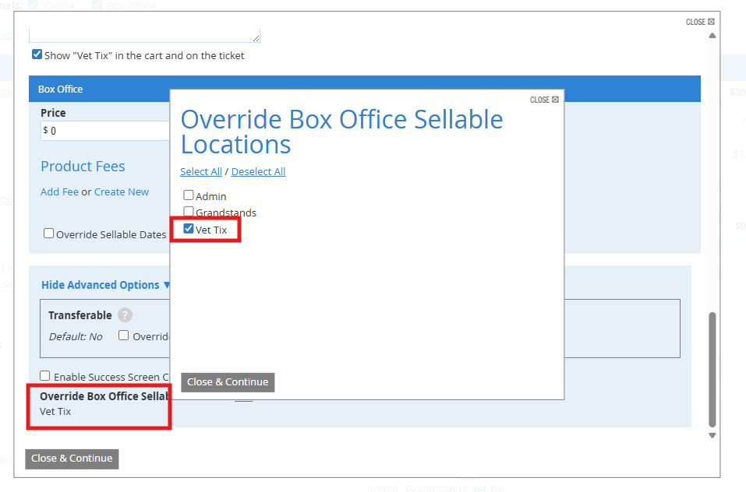746x492 pixels.
Task: Click the Vet Tix value under Override label
Action: point(55,411)
